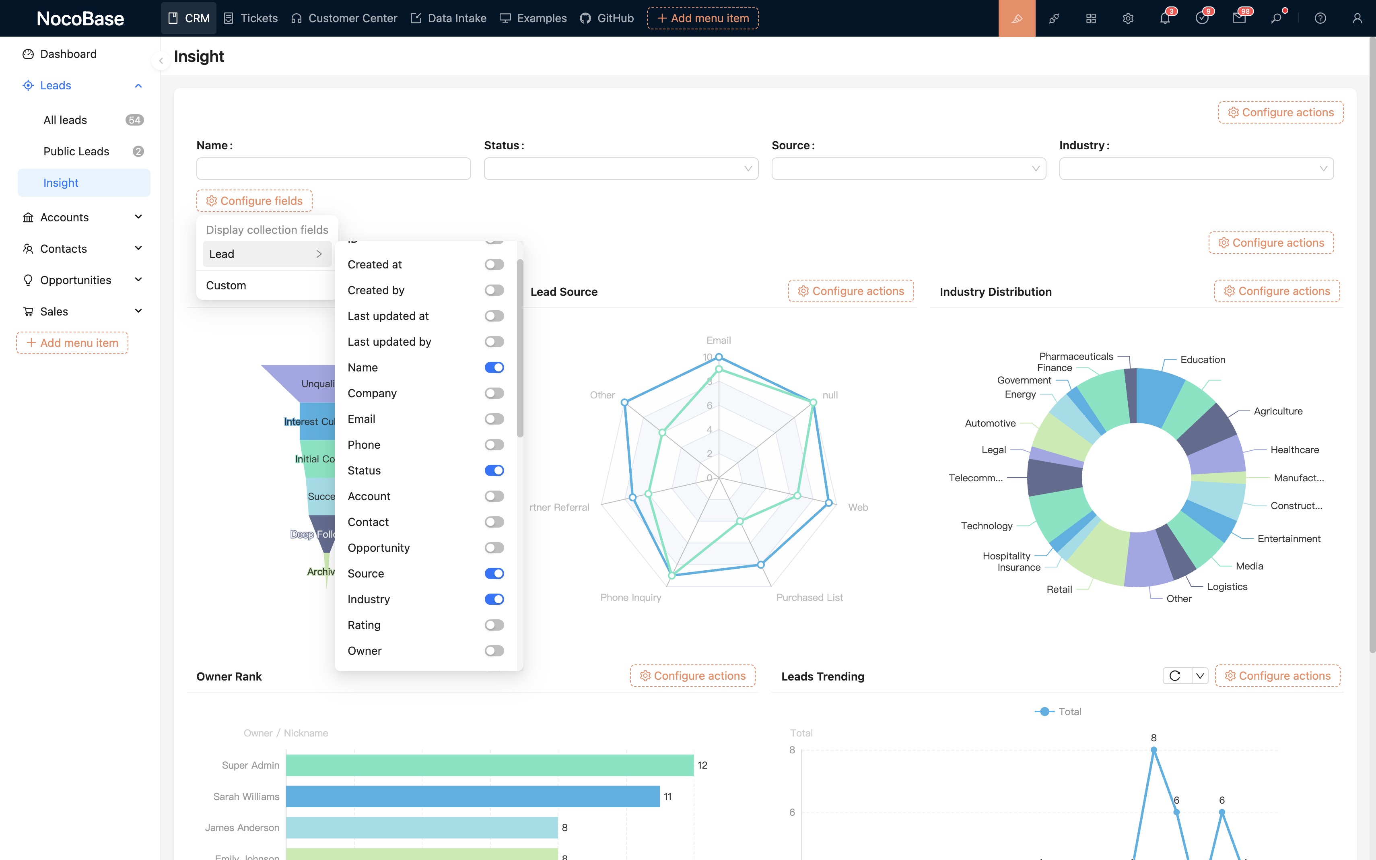Select Custom in the fields menu
Viewport: 1376px width, 860px height.
226,286
